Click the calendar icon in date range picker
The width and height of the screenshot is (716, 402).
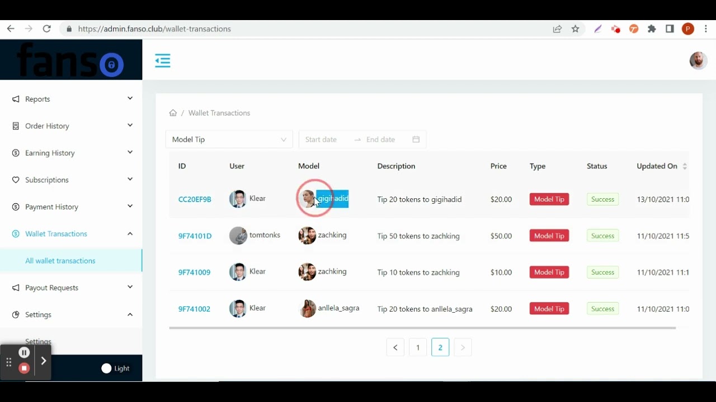coord(416,140)
